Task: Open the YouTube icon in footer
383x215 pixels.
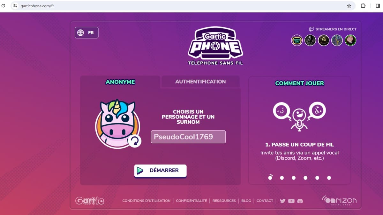Action: coord(291,201)
